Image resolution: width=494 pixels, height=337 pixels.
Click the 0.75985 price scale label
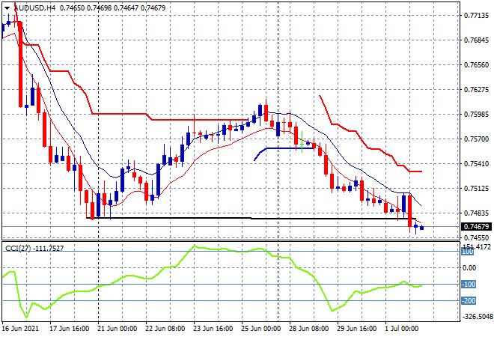click(477, 114)
